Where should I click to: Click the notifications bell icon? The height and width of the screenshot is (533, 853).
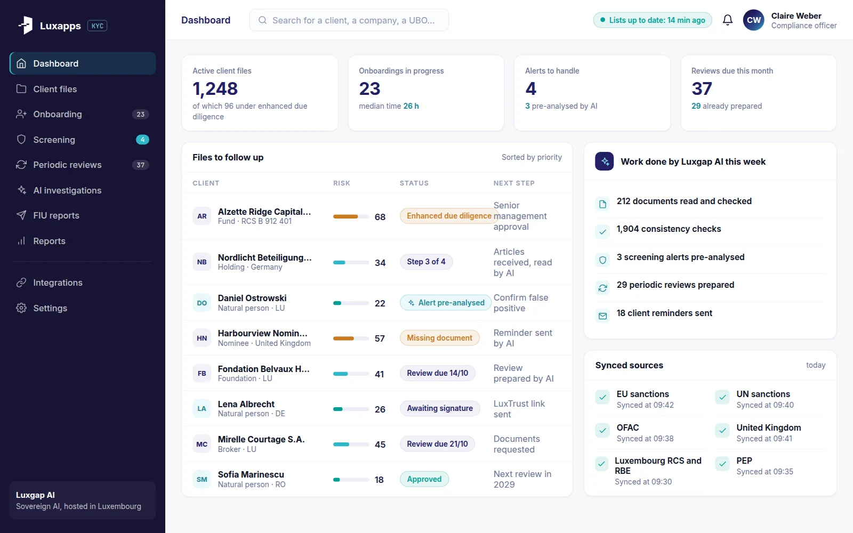727,20
